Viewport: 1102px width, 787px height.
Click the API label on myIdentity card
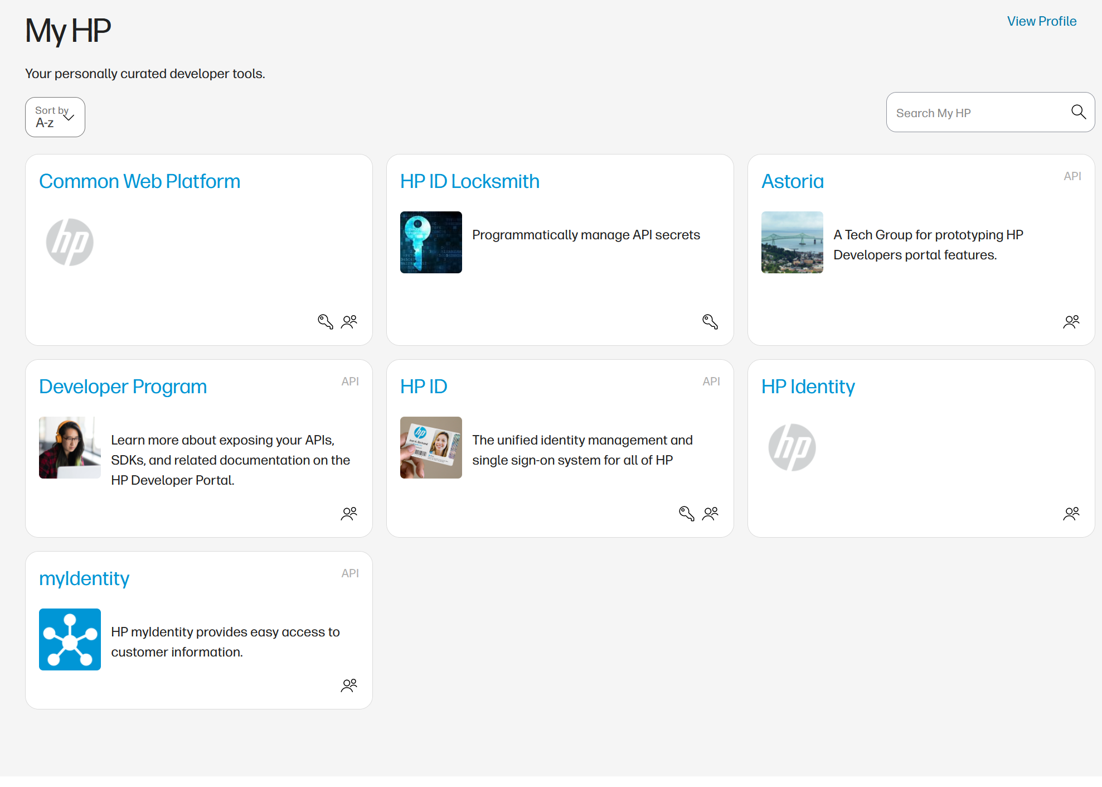[350, 573]
